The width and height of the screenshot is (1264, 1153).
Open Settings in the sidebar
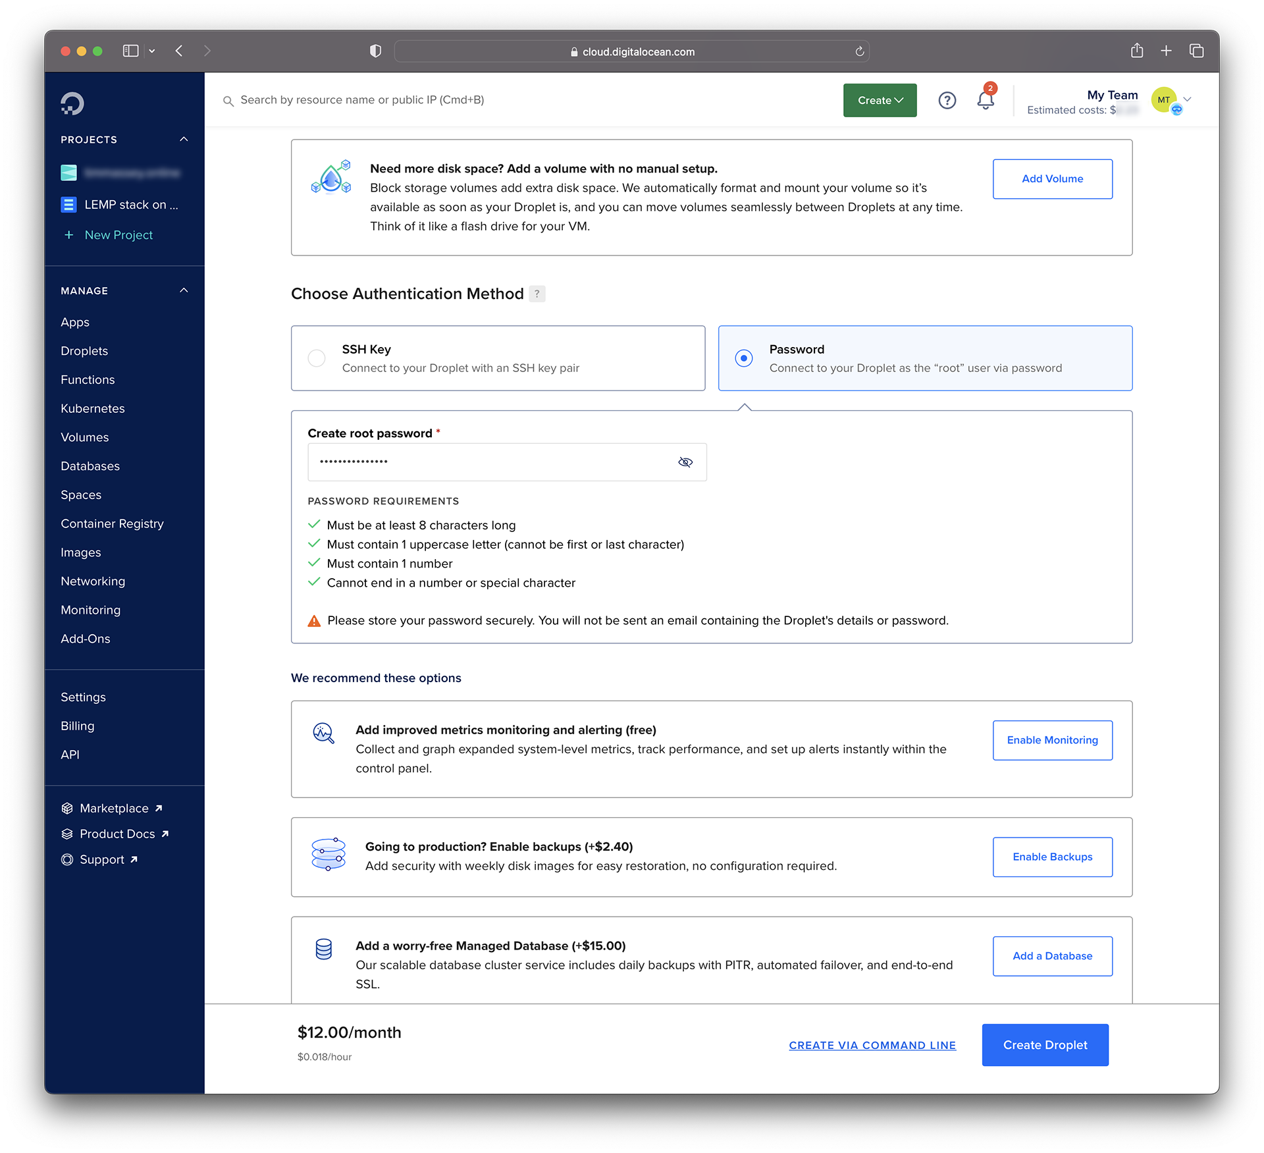[83, 697]
